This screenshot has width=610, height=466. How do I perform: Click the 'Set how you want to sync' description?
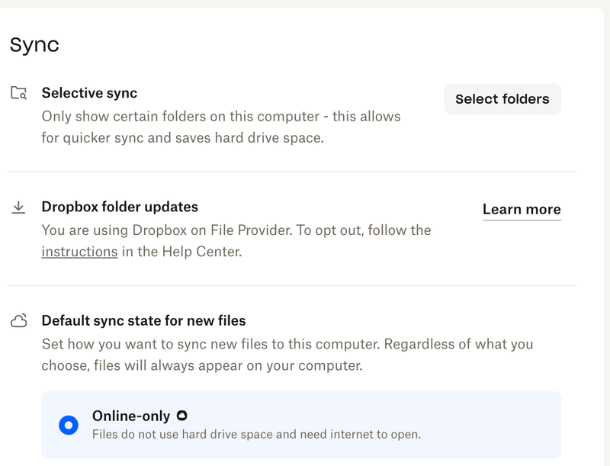pos(287,344)
